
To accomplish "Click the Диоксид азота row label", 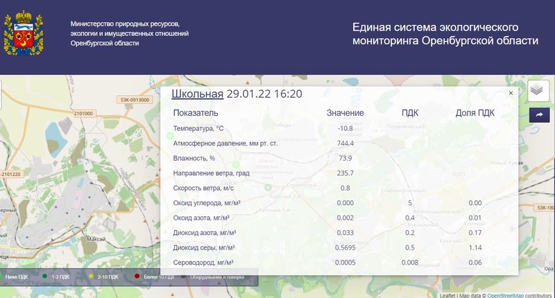I will coord(204,233).
